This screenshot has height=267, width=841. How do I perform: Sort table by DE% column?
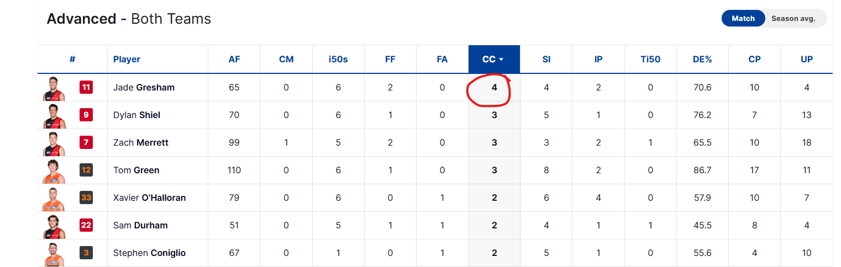702,59
